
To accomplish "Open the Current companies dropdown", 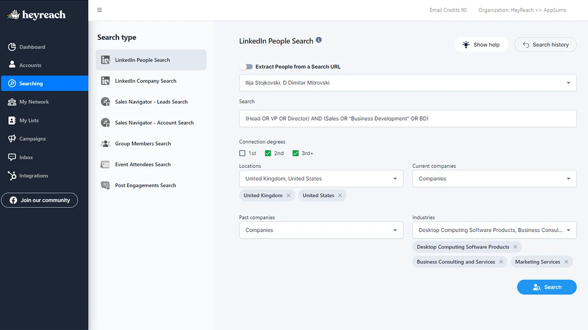I will coord(494,178).
